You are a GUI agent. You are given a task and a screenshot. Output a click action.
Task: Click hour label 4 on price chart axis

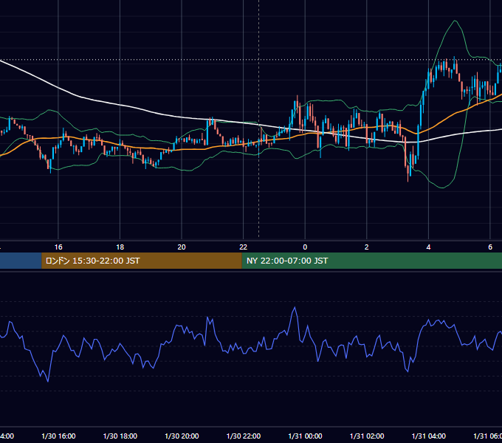pos(428,247)
